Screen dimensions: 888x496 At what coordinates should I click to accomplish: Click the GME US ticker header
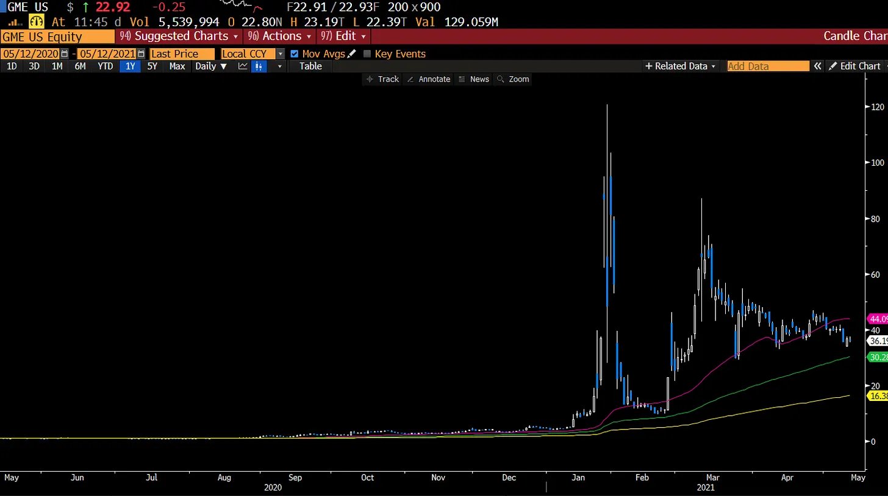tap(28, 7)
